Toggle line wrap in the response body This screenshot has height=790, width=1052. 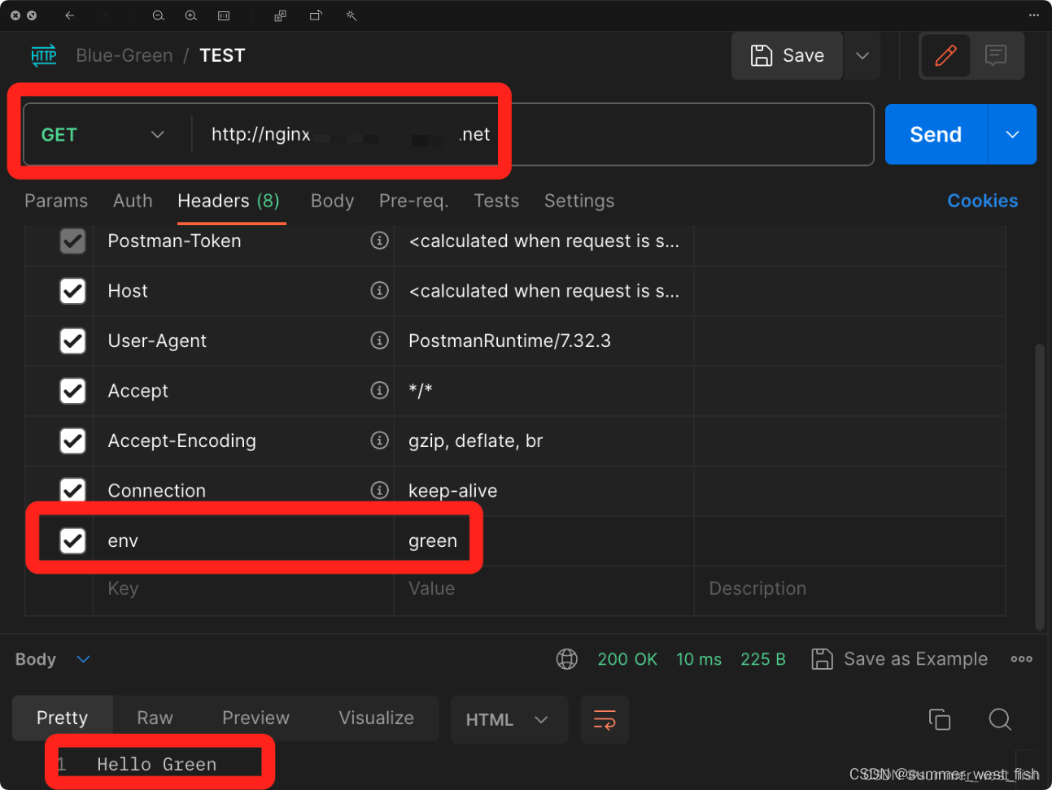(x=605, y=720)
